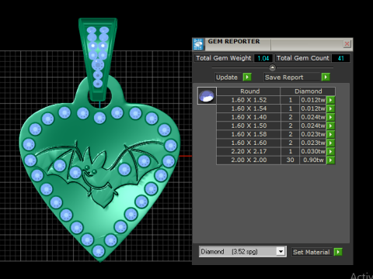Select the 1.60 X 1.50 size cell
The height and width of the screenshot is (279, 373).
click(x=249, y=126)
